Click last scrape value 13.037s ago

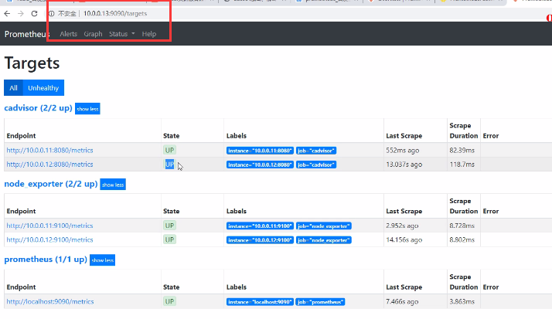tap(404, 165)
